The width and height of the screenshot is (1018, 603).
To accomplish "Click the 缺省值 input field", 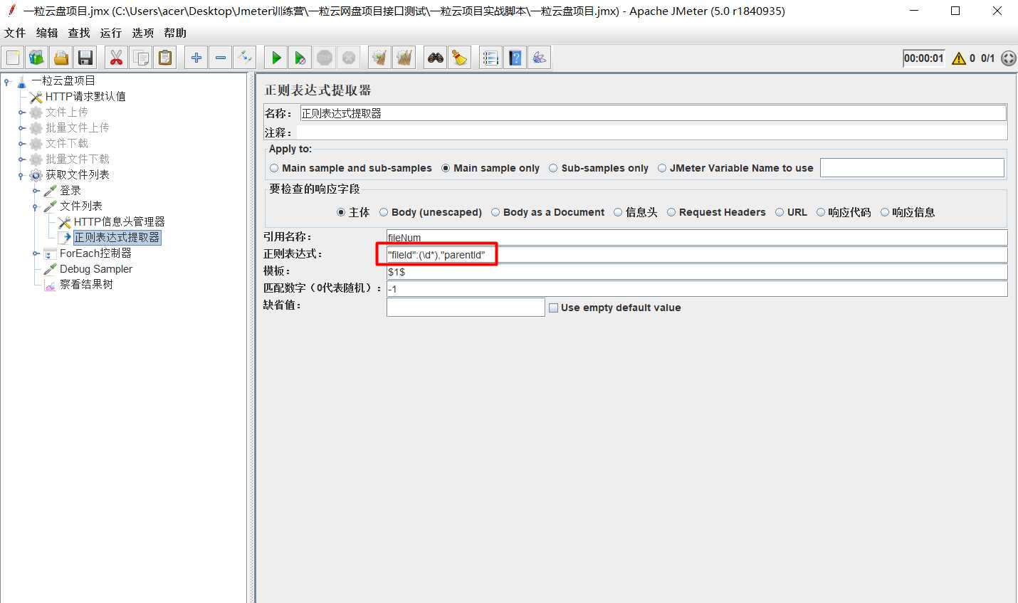I will 466,307.
